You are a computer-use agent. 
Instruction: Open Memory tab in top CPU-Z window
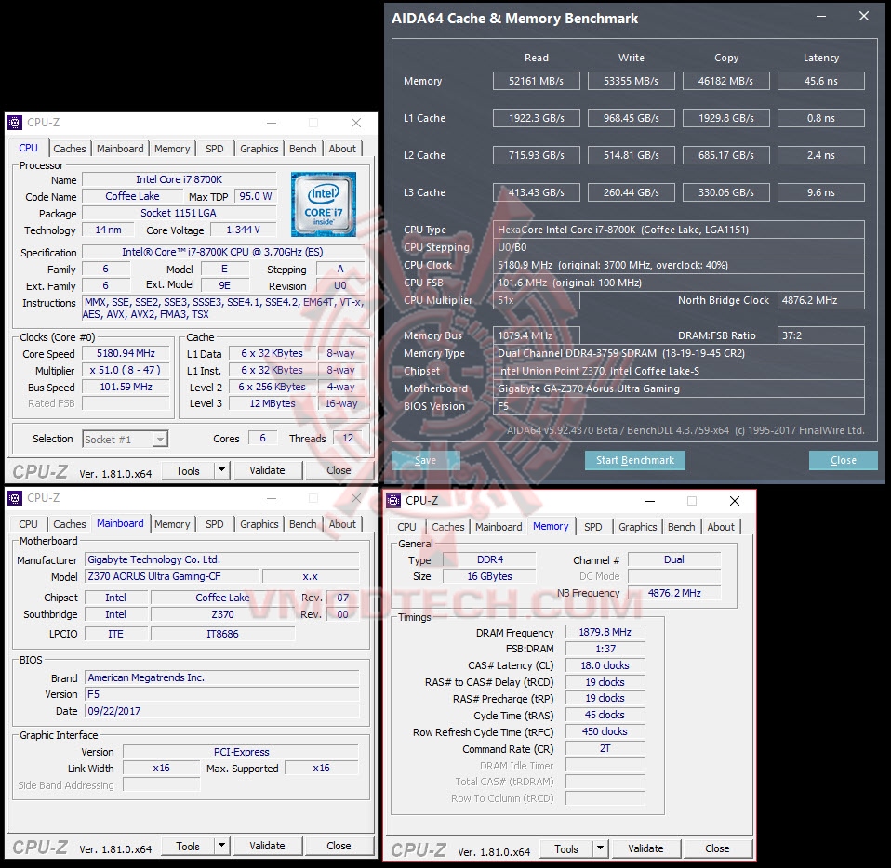[172, 149]
